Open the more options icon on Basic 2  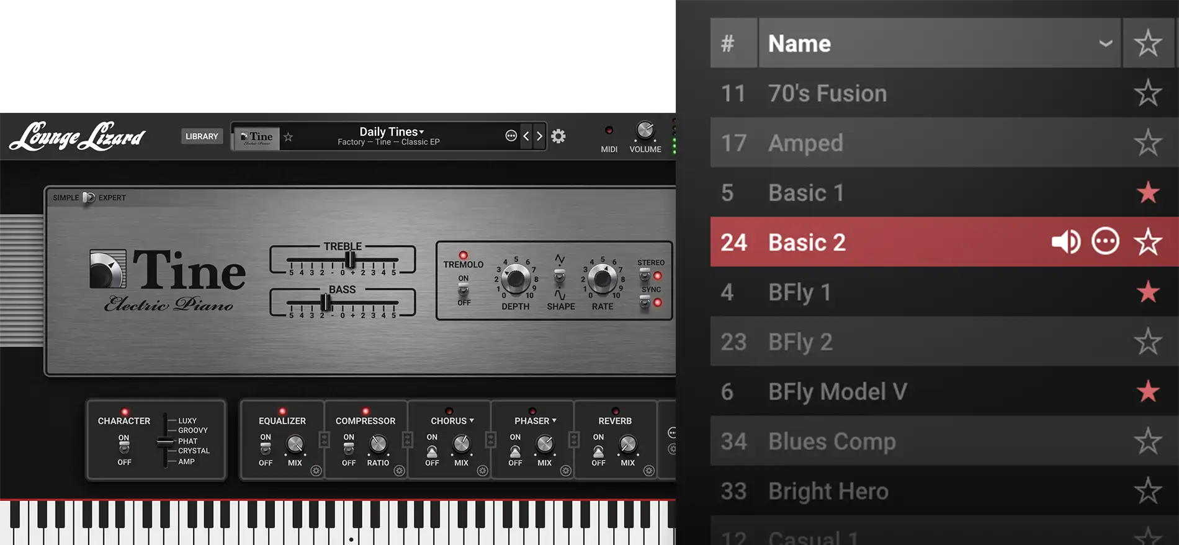pos(1105,242)
